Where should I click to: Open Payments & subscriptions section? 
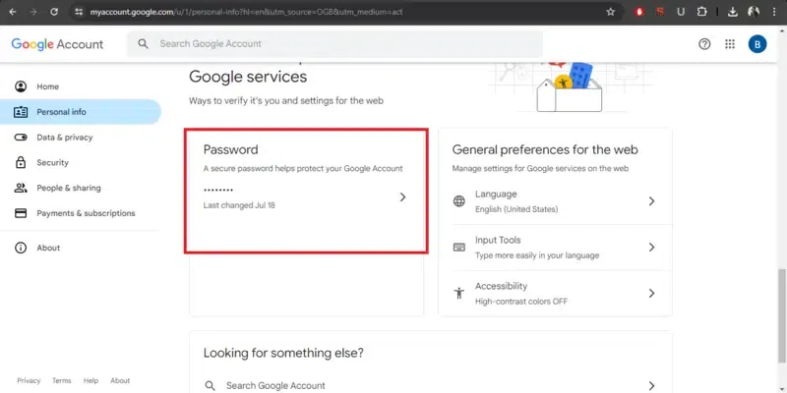click(86, 213)
